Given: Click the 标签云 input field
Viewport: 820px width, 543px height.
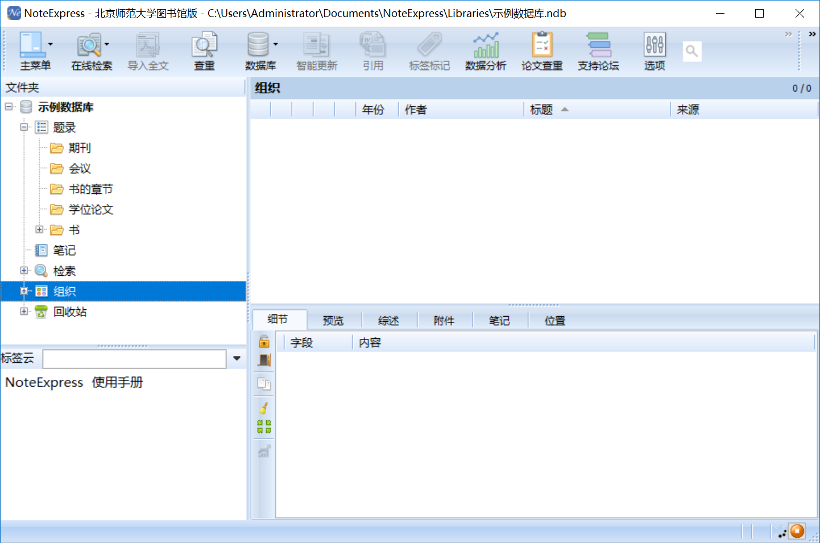Looking at the screenshot, I should point(135,359).
